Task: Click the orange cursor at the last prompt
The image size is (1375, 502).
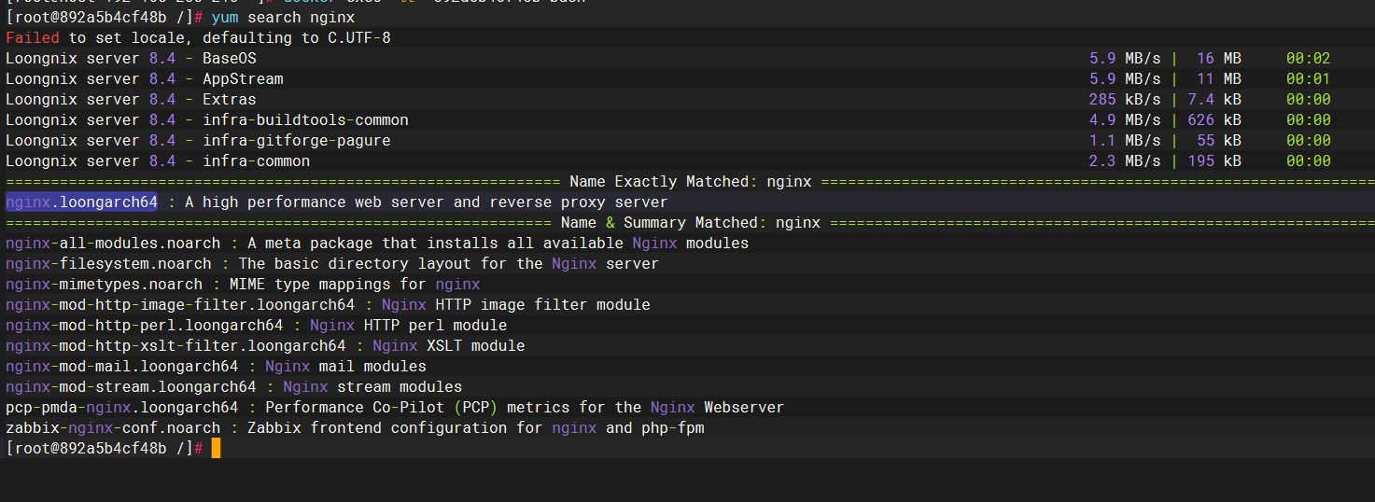Action: click(216, 448)
